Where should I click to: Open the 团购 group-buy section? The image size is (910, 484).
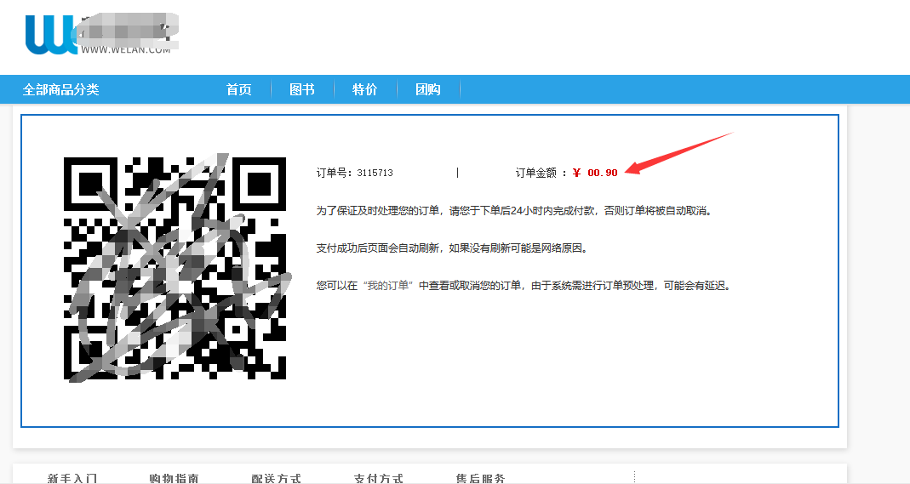427,89
